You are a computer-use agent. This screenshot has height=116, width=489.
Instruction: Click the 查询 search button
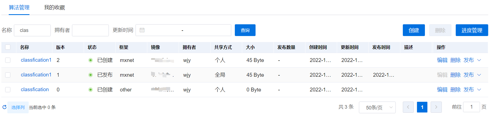[245, 30]
